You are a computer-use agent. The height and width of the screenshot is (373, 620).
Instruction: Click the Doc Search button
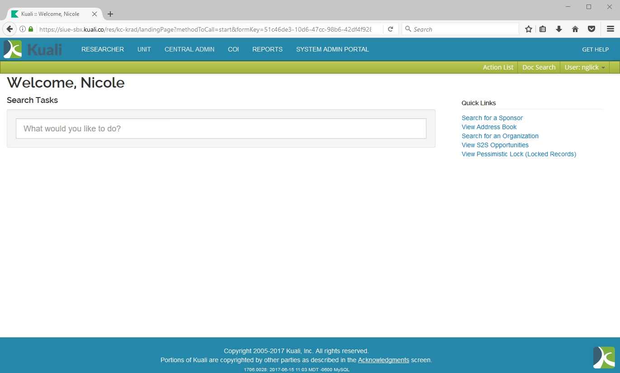pyautogui.click(x=539, y=67)
